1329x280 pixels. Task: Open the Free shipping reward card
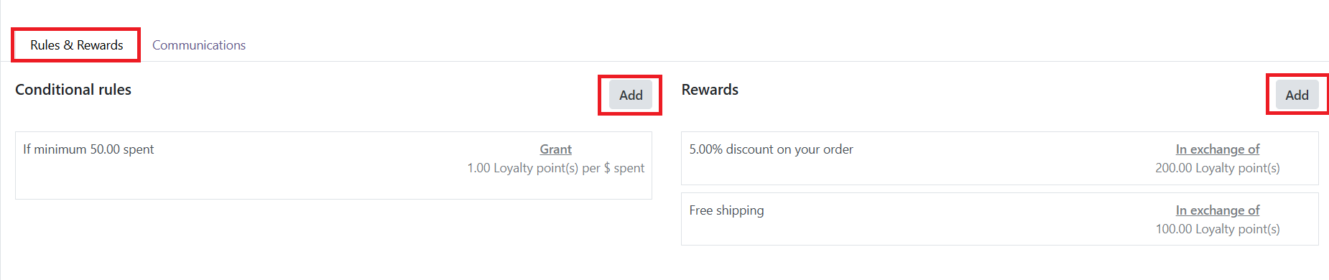pos(999,219)
